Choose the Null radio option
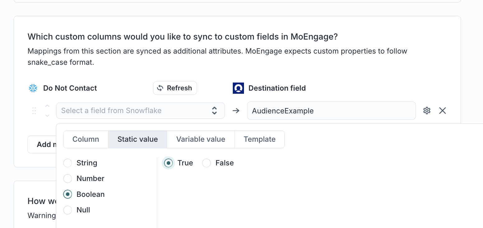This screenshot has width=483, height=228. pos(68,210)
